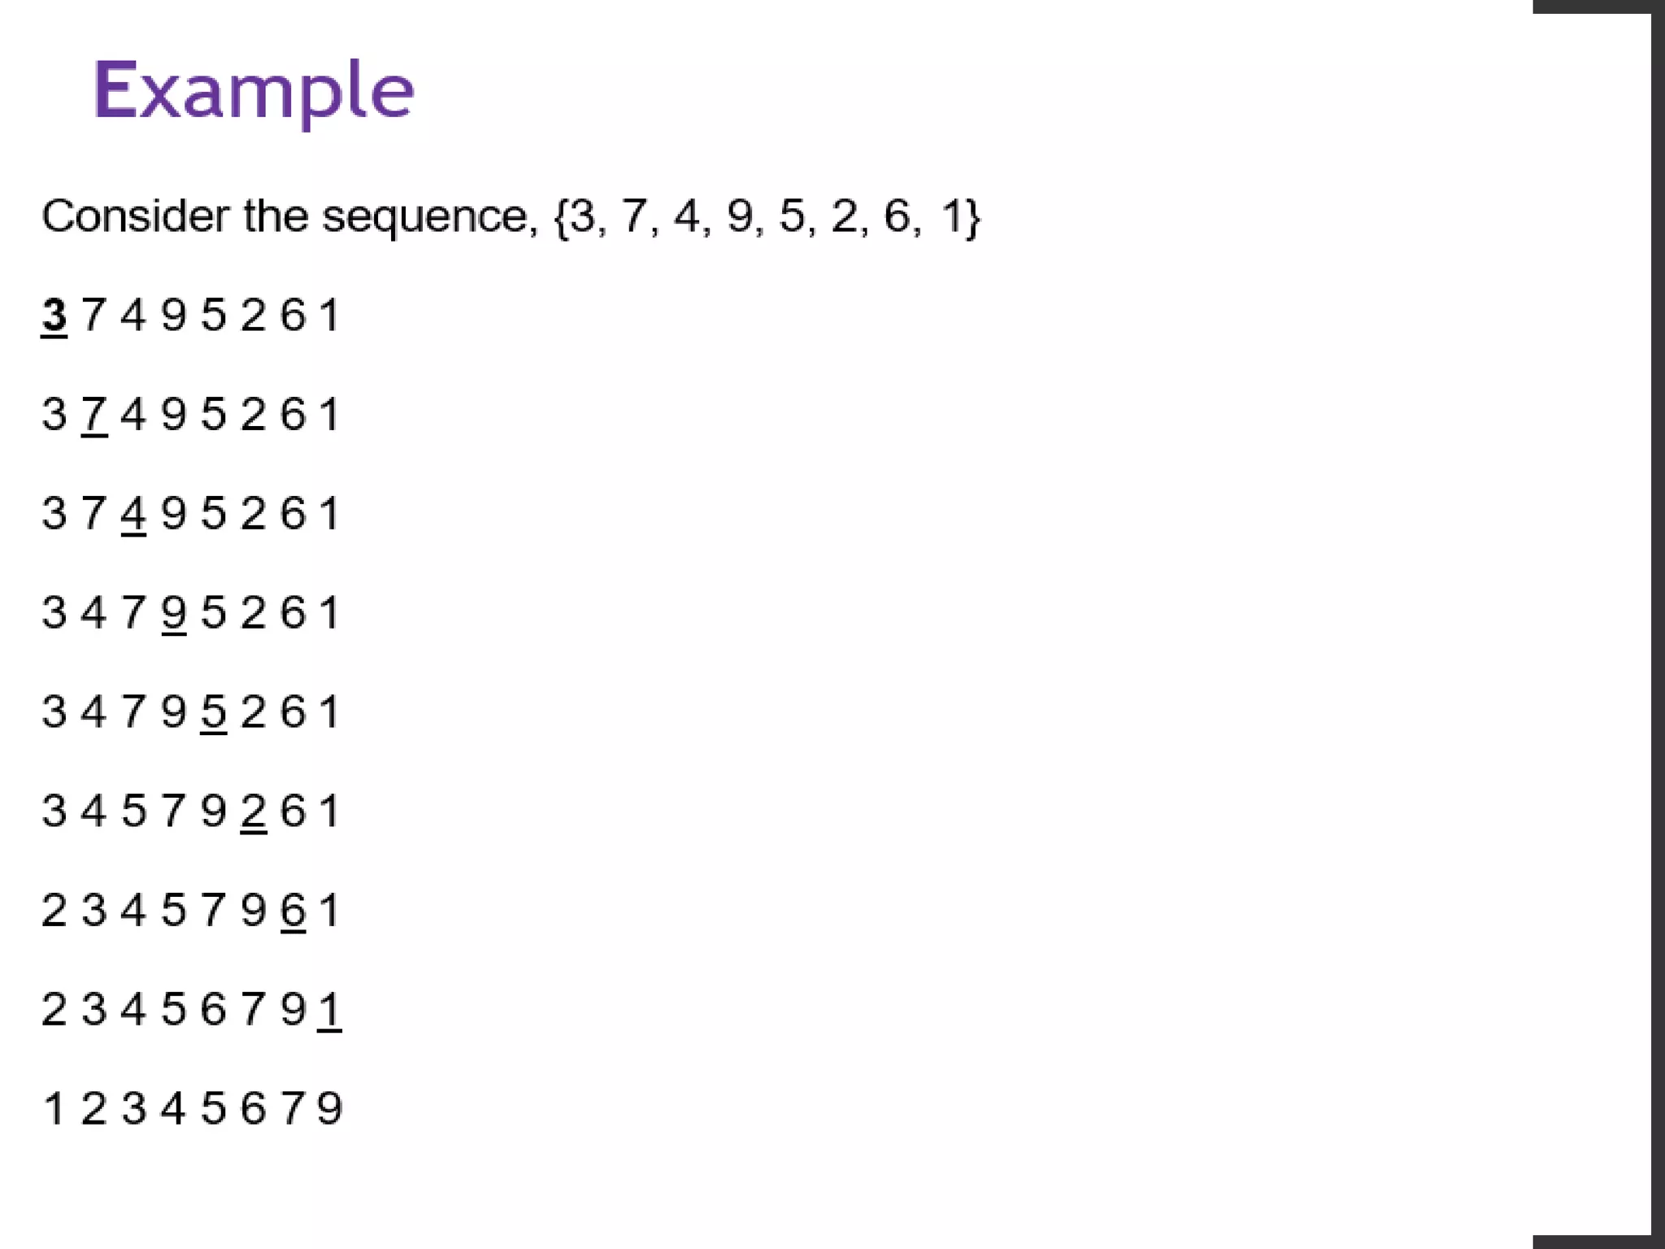Click the purple "Example" heading
Viewport: 1665px width, 1249px height.
(254, 92)
